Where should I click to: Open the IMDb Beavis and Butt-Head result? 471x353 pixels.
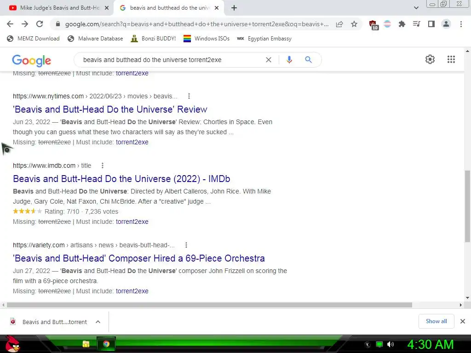[121, 179]
